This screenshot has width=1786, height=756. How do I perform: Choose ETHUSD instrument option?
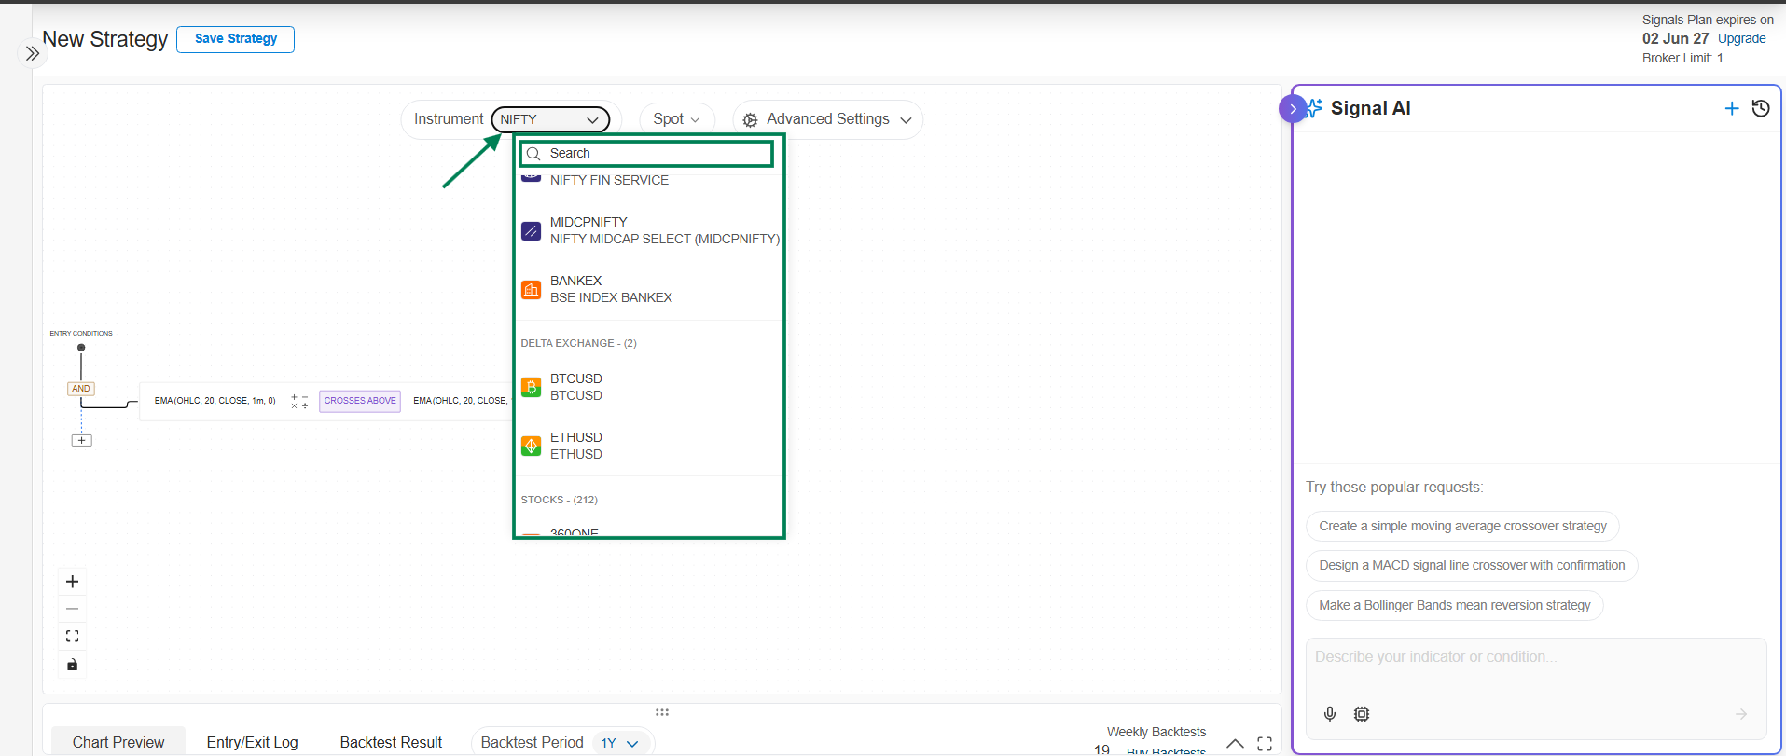tap(575, 446)
